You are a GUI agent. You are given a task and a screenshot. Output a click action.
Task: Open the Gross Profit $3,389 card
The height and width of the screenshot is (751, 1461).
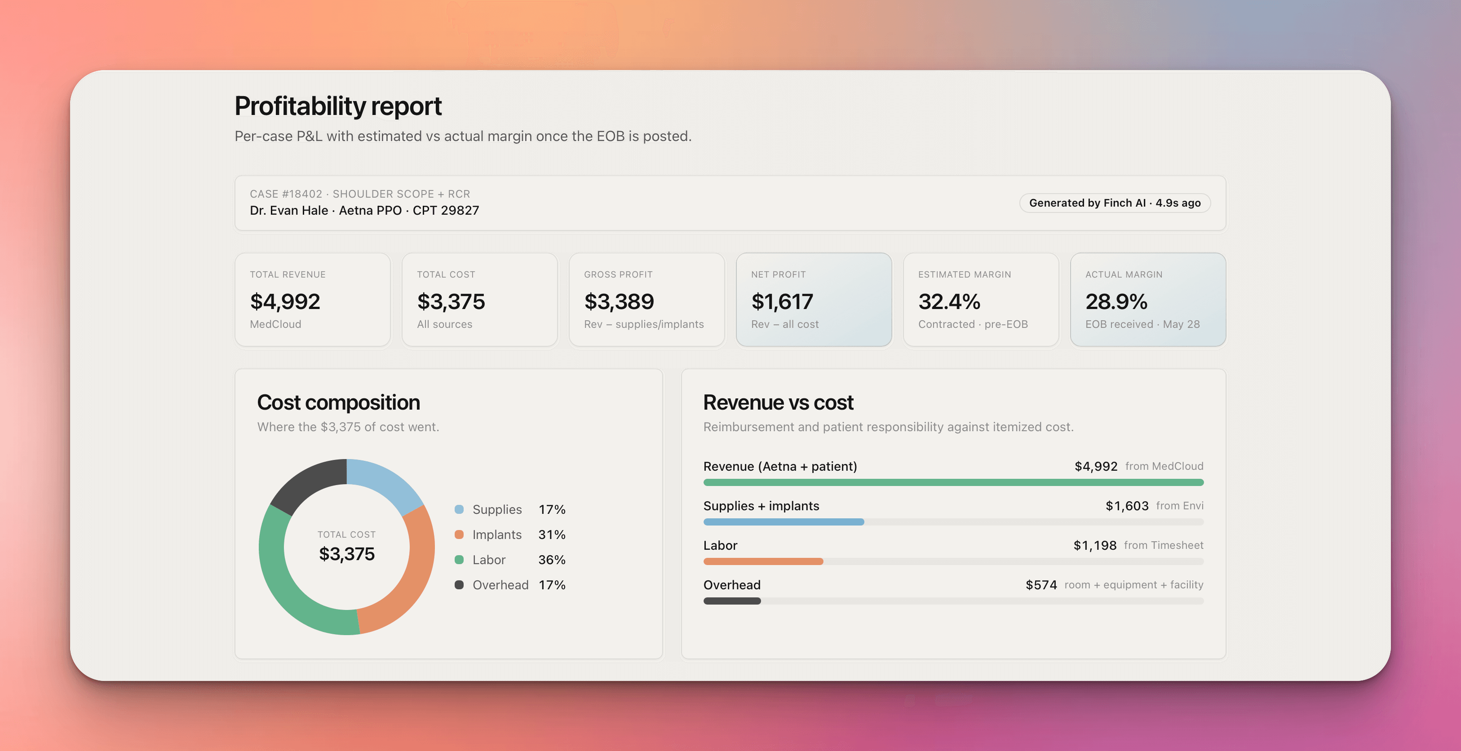click(646, 300)
